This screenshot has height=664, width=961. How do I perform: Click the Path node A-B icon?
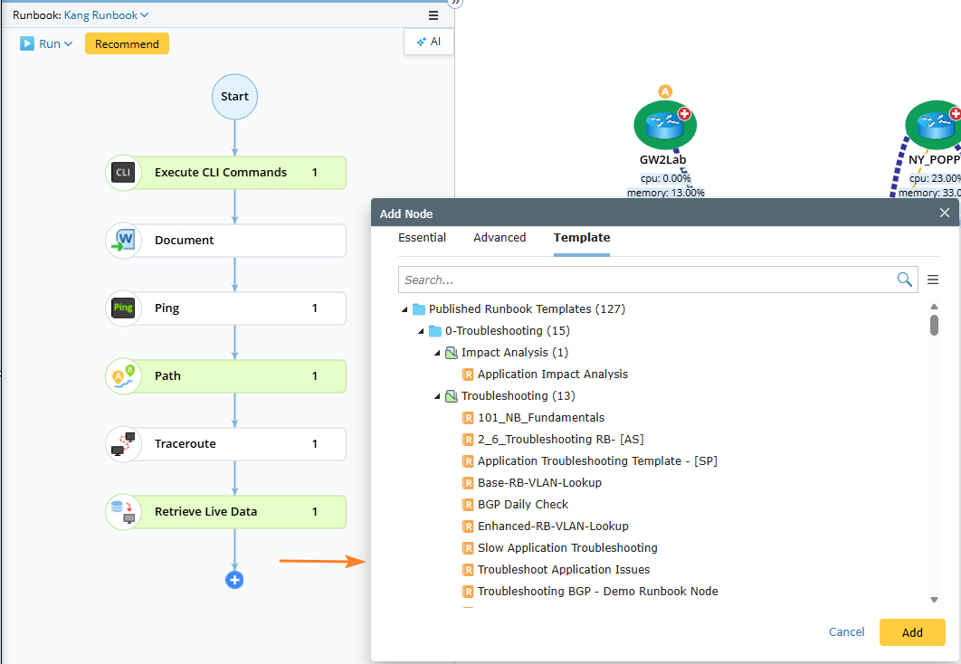123,376
